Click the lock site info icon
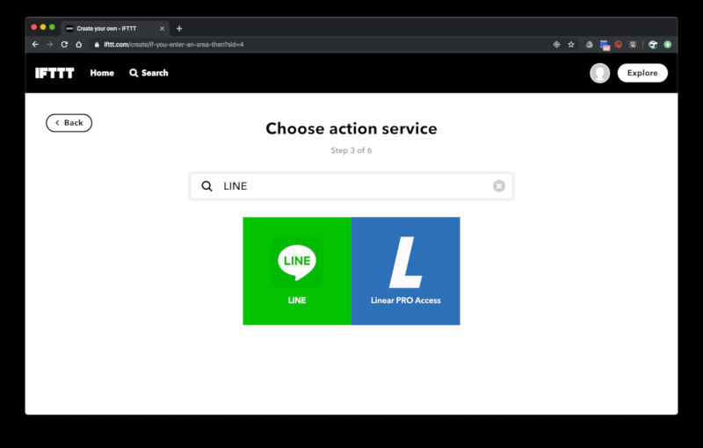 (97, 44)
